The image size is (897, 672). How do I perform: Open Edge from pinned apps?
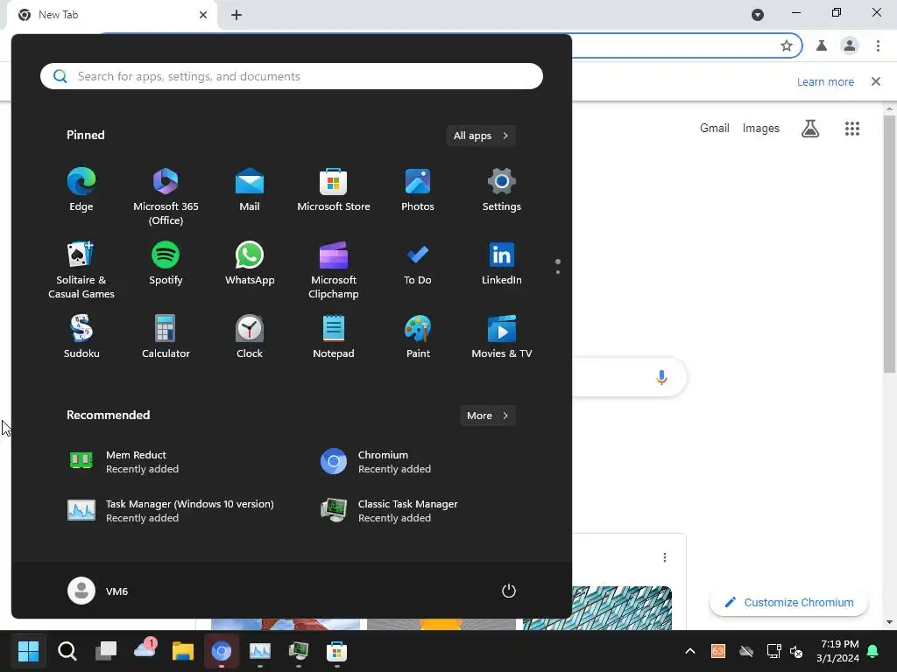point(81,190)
